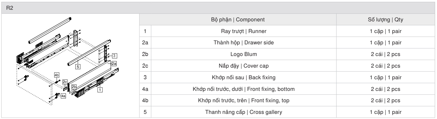
Task: Select the 'Logo Blum' table row
Action: pyautogui.click(x=287, y=54)
